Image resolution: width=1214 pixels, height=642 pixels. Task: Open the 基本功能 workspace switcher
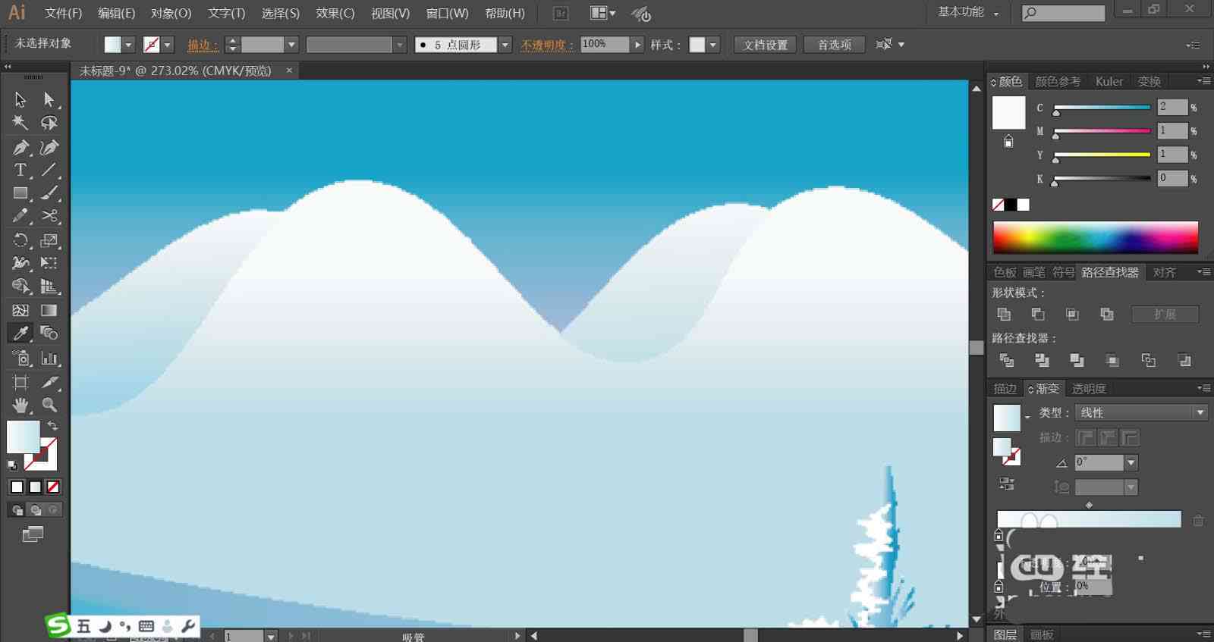968,12
